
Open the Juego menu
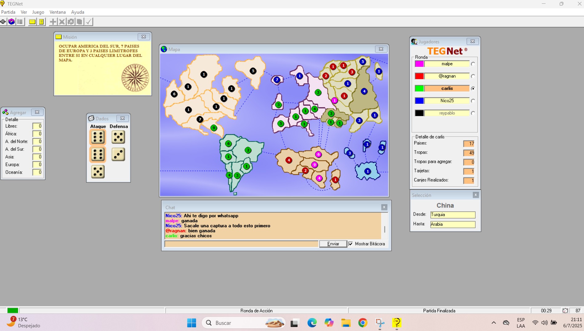(x=38, y=12)
